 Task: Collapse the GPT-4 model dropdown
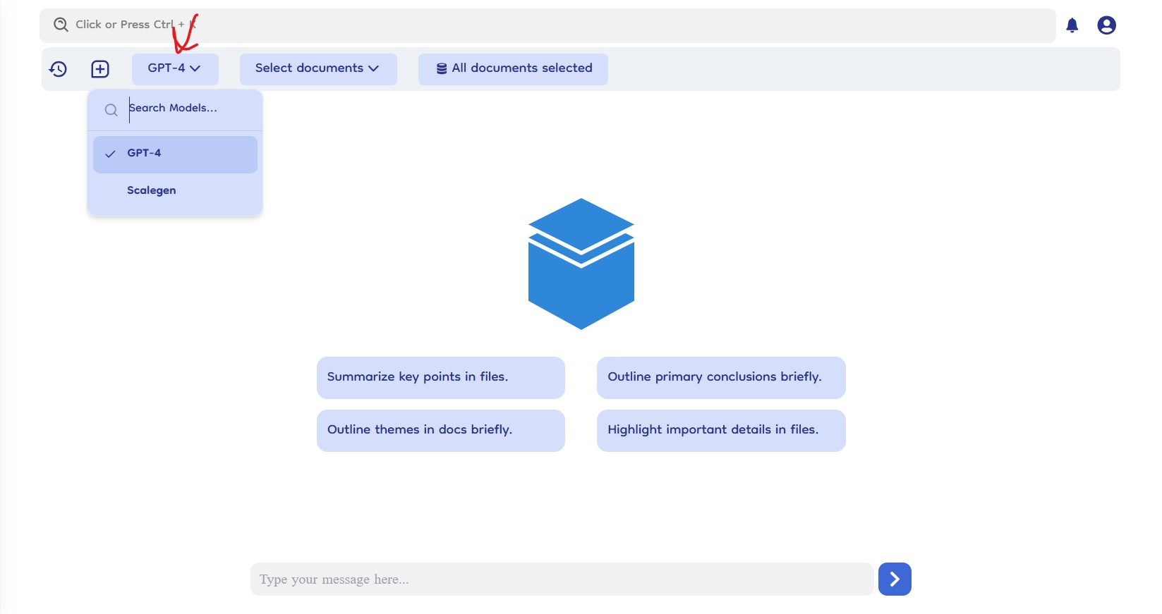click(x=174, y=68)
